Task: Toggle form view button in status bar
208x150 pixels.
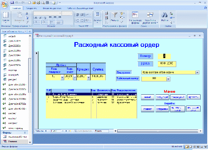Action: click(187, 146)
